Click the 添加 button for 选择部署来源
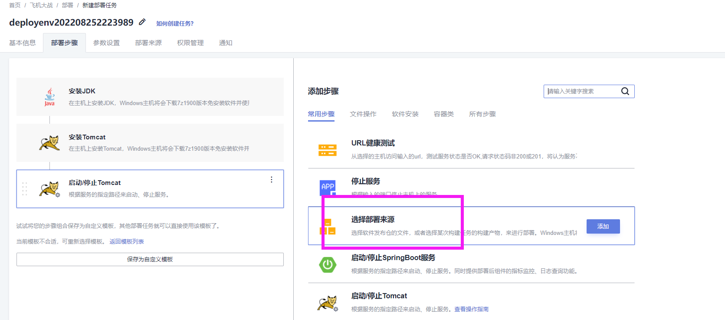Image resolution: width=725 pixels, height=320 pixels. pyautogui.click(x=603, y=226)
